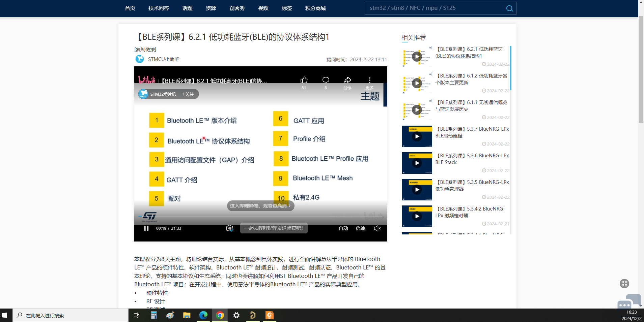This screenshot has height=322, width=644.
Task: Seek on the video progress bar
Action: (x=260, y=217)
